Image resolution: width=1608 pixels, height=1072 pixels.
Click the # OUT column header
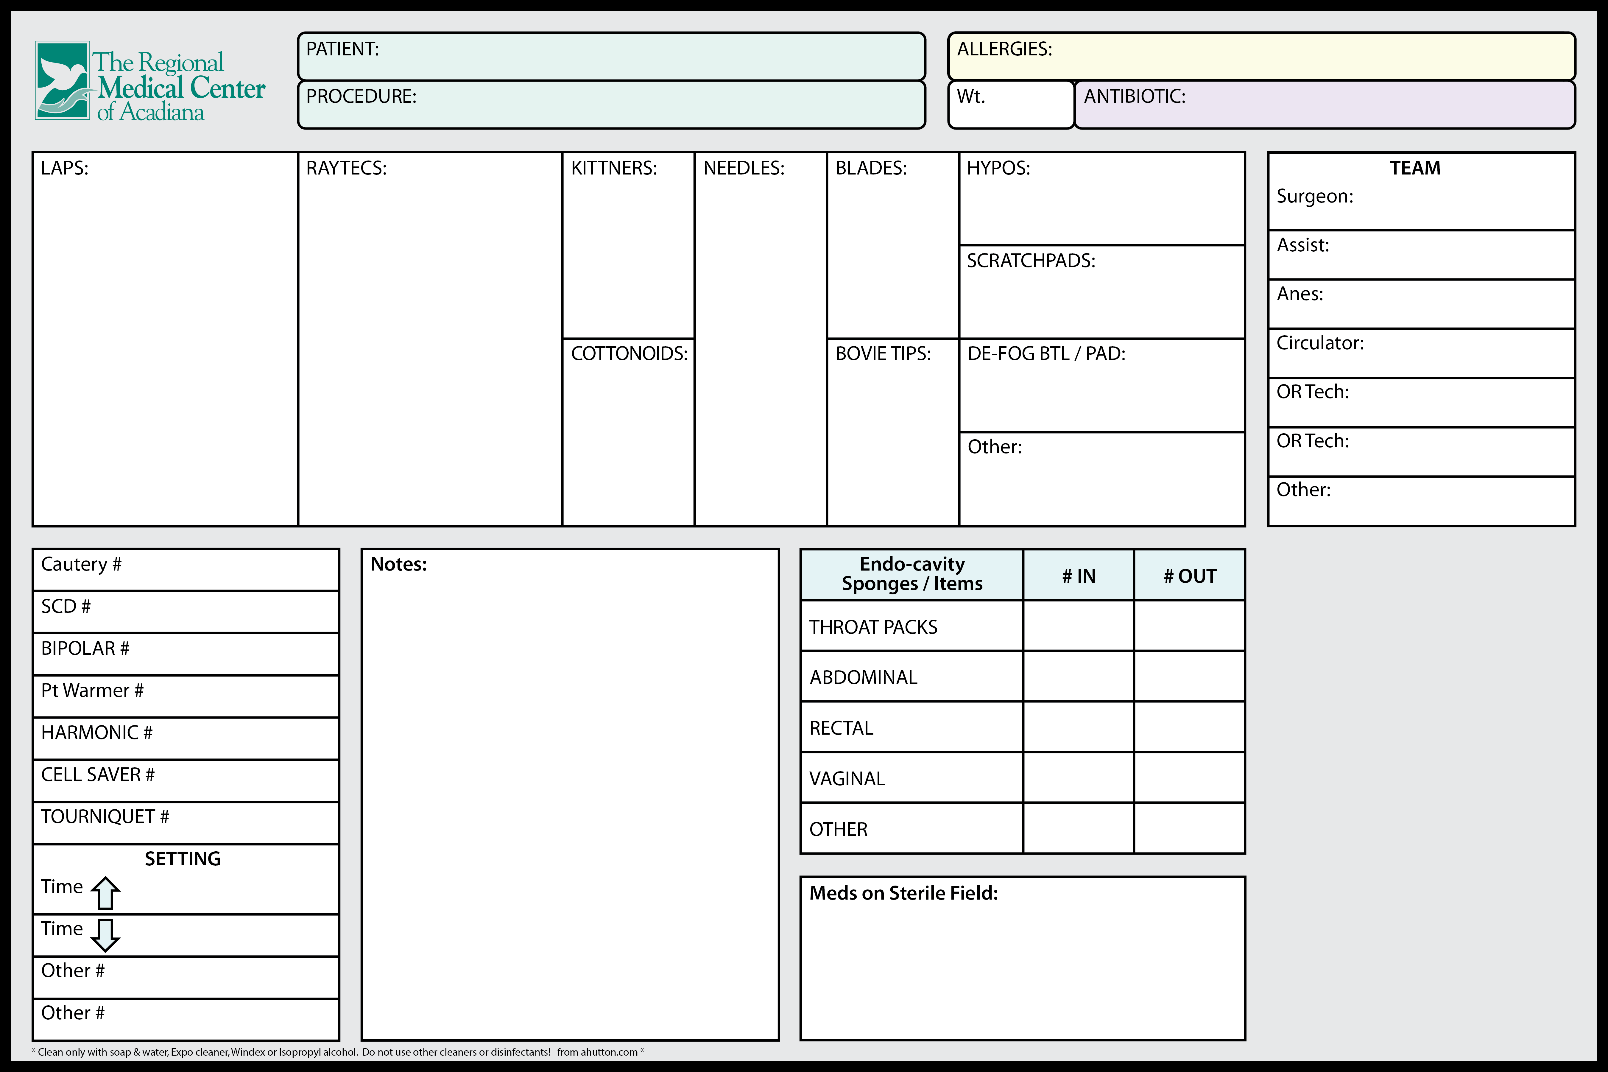coord(1189,576)
